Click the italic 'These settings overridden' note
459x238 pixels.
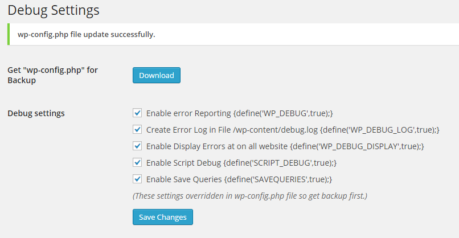pos(250,195)
